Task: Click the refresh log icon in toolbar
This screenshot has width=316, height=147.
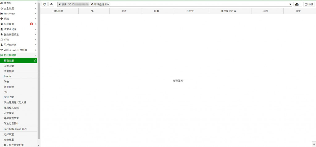Action: pyautogui.click(x=44, y=4)
